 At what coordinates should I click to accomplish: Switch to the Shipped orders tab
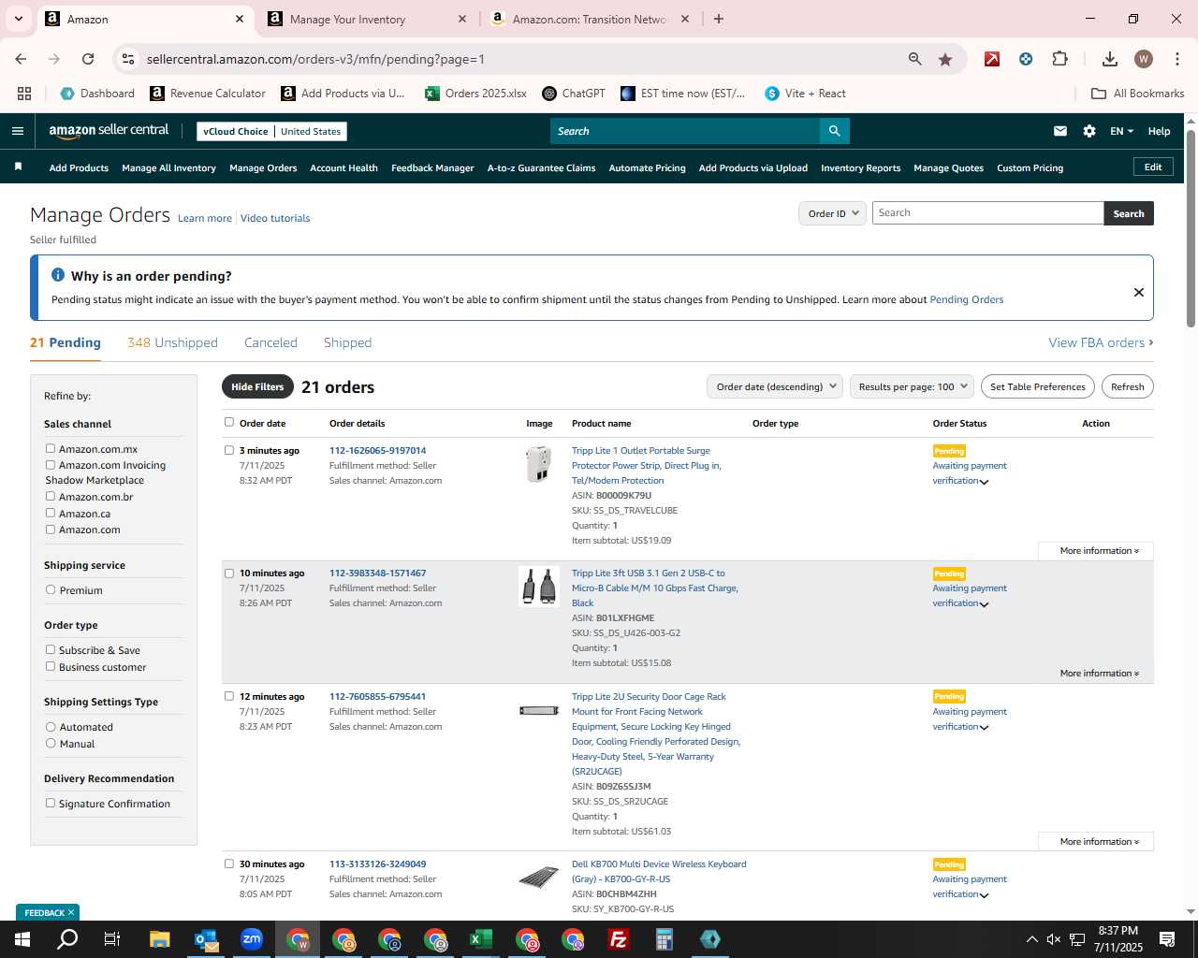tap(347, 342)
